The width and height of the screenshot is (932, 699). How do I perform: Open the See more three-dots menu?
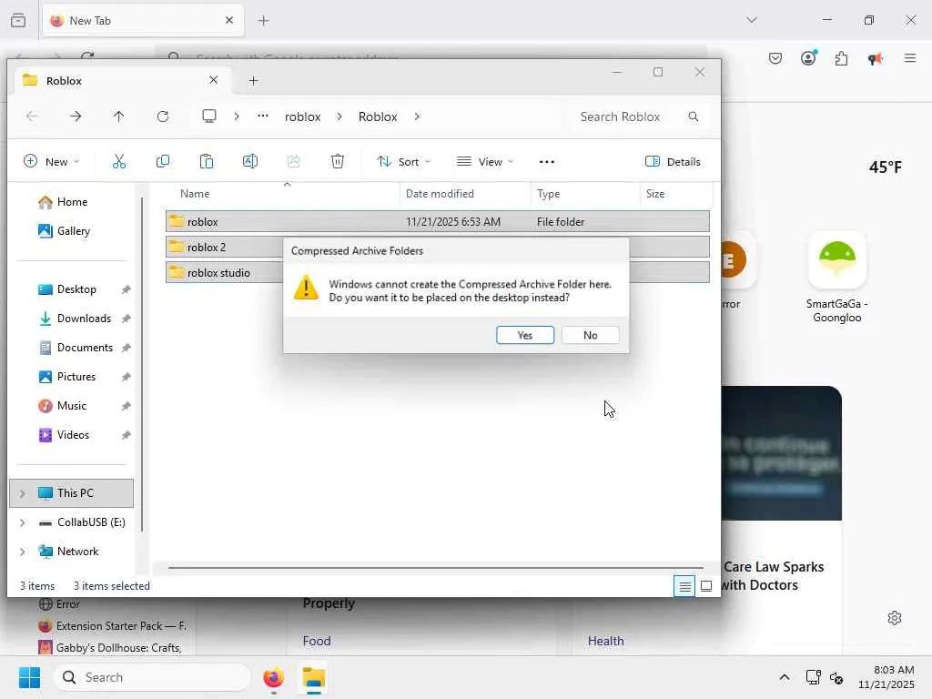547,162
